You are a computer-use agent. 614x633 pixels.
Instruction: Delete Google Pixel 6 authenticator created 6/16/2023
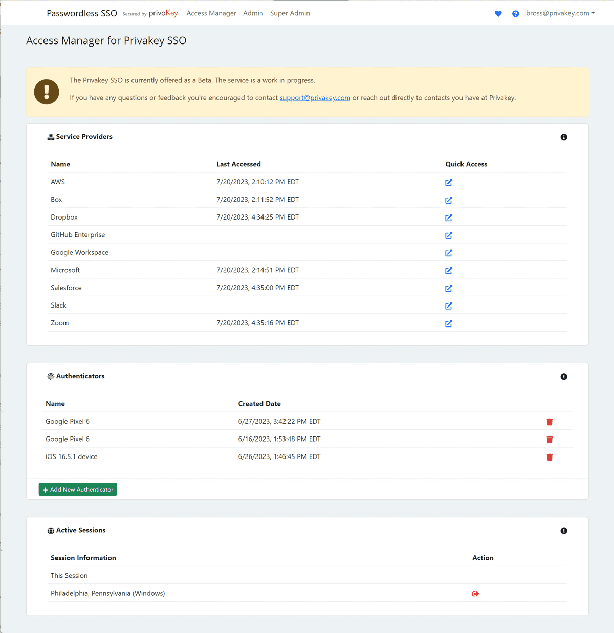(x=550, y=440)
